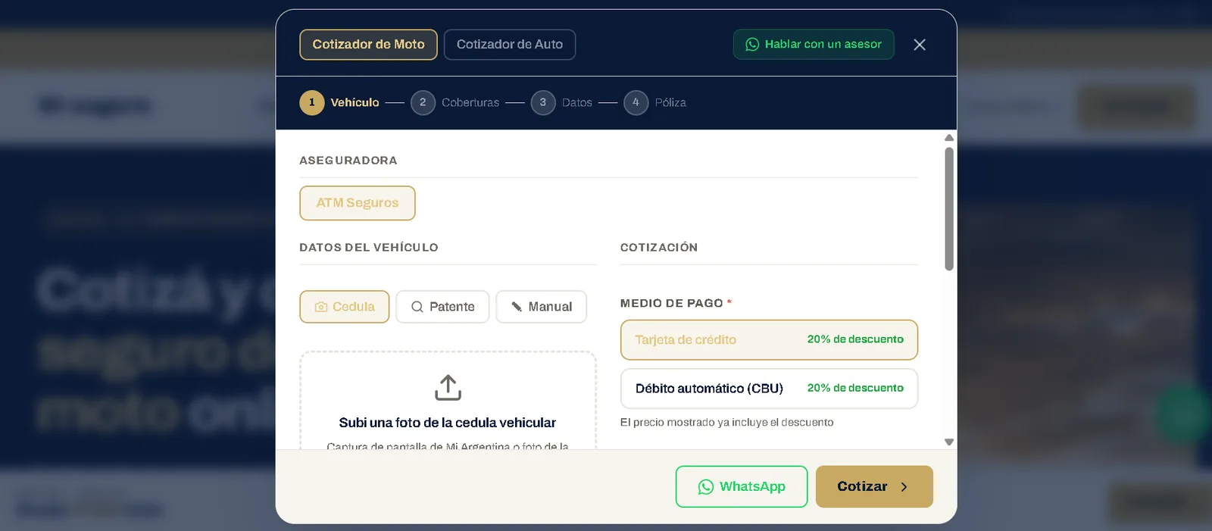The height and width of the screenshot is (531, 1212).
Task: Click the arrow chevron on Cotizar button
Action: click(904, 487)
